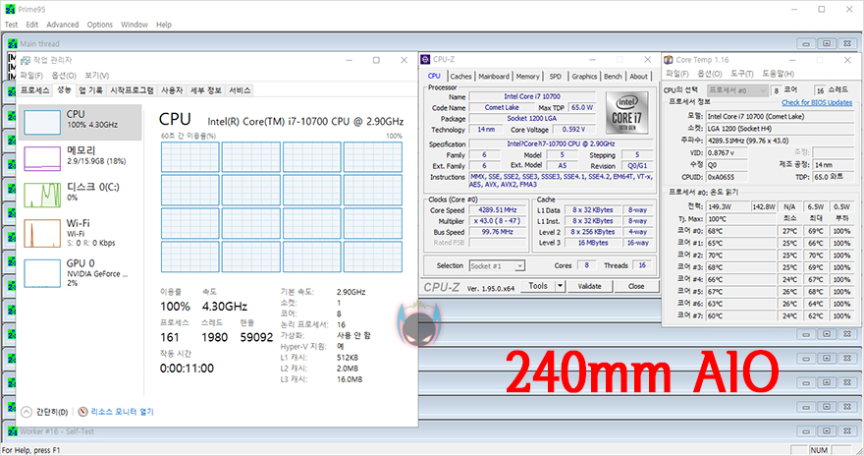Select the GPU 0 NVIDIA GeForce item
The image size is (864, 456).
coord(81,272)
